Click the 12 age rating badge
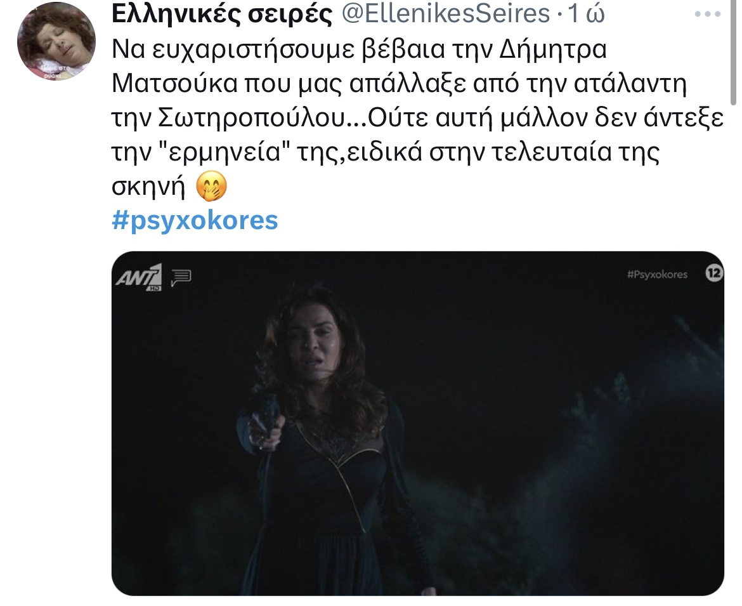Image resolution: width=742 pixels, height=606 pixels. click(x=715, y=273)
